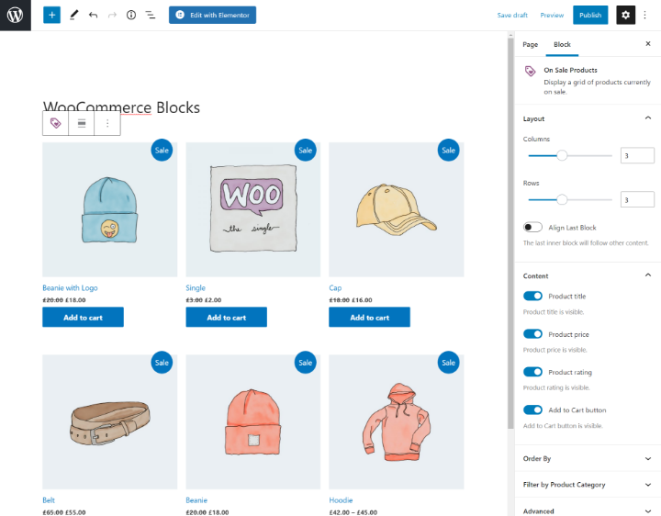Select the pencil edit tools icon
Image resolution: width=661 pixels, height=516 pixels.
pyautogui.click(x=73, y=16)
